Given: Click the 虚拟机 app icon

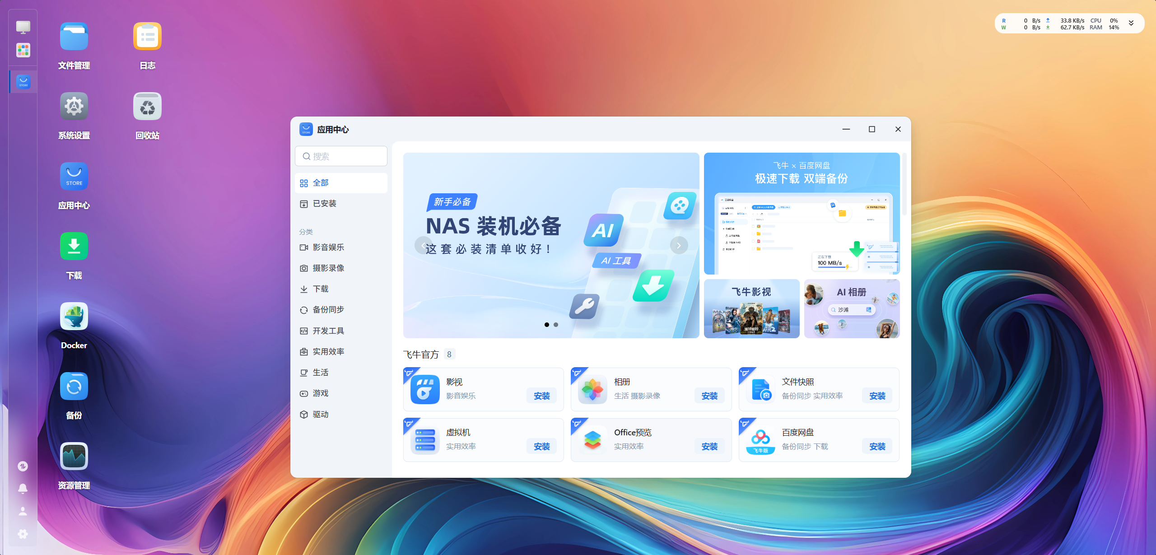Looking at the screenshot, I should click(425, 440).
